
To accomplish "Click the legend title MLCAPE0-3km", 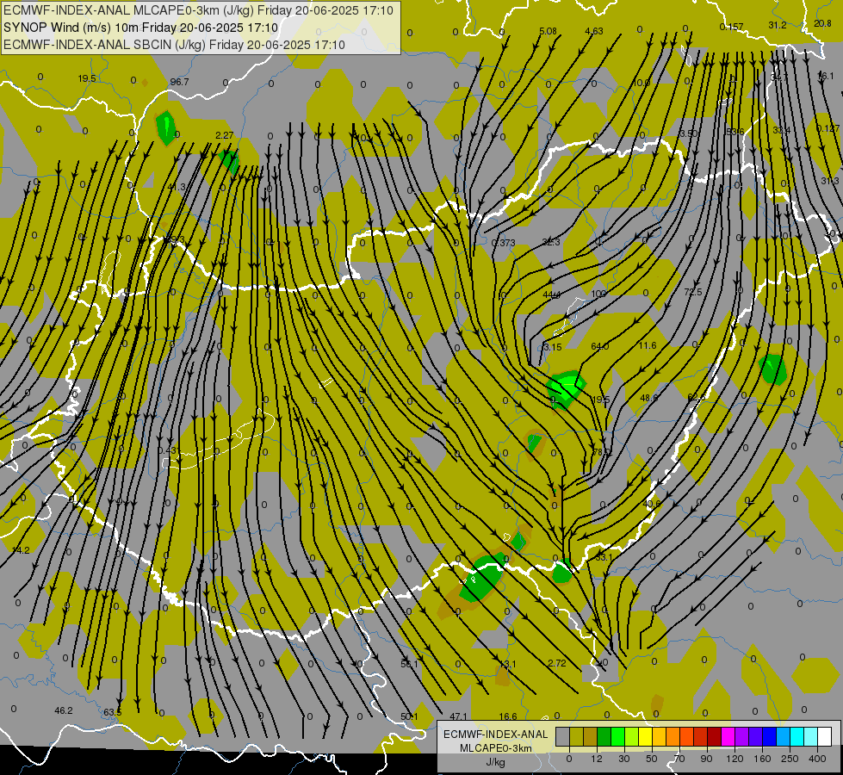I will 495,748.
